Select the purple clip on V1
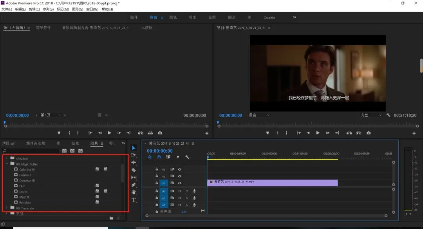423x229 pixels. pyautogui.click(x=273, y=183)
